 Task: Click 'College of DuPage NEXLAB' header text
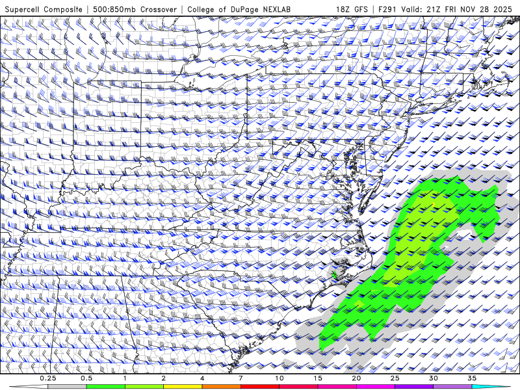pyautogui.click(x=239, y=9)
